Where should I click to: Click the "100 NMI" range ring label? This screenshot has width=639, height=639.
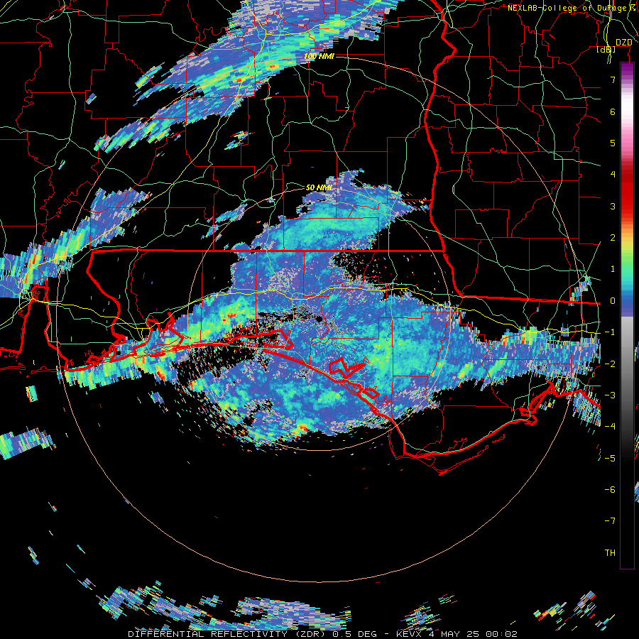click(319, 56)
